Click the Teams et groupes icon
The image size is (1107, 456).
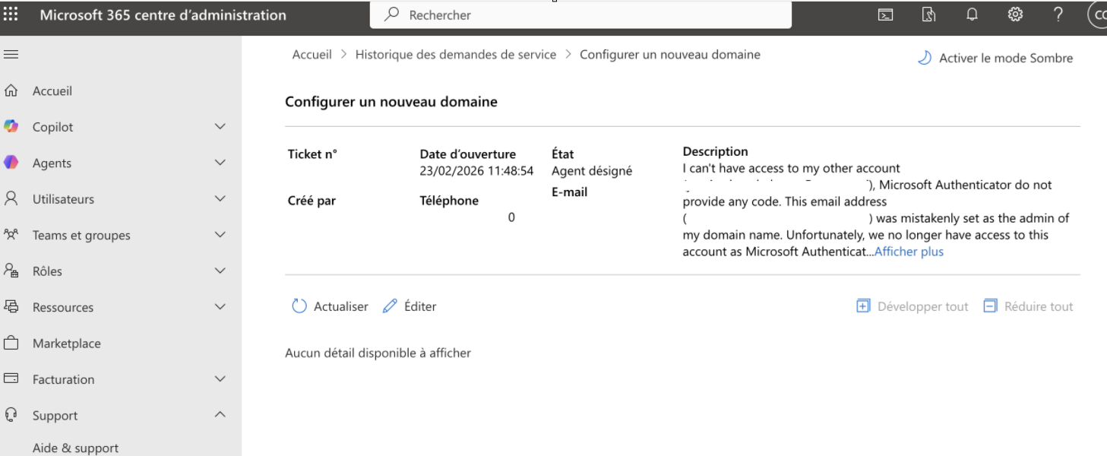click(x=11, y=235)
